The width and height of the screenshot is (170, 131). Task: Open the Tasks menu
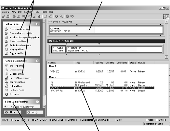pos(44,12)
